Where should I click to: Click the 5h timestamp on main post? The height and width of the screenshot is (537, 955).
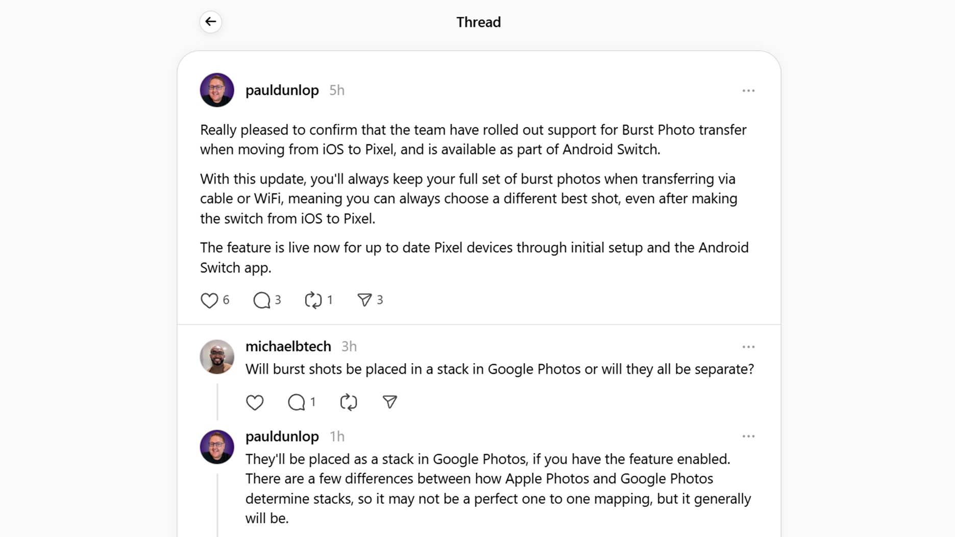point(337,90)
